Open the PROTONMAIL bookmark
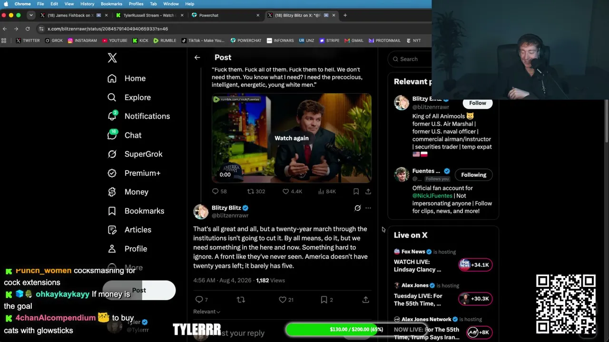 (385, 40)
